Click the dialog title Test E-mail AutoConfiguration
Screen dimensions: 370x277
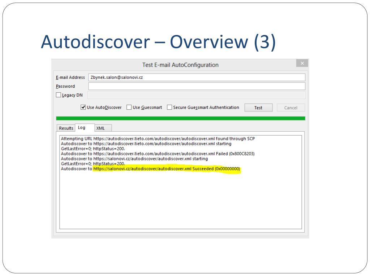(180, 65)
